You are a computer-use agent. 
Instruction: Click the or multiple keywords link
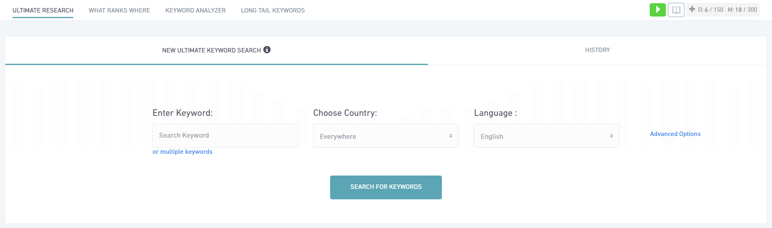click(182, 152)
